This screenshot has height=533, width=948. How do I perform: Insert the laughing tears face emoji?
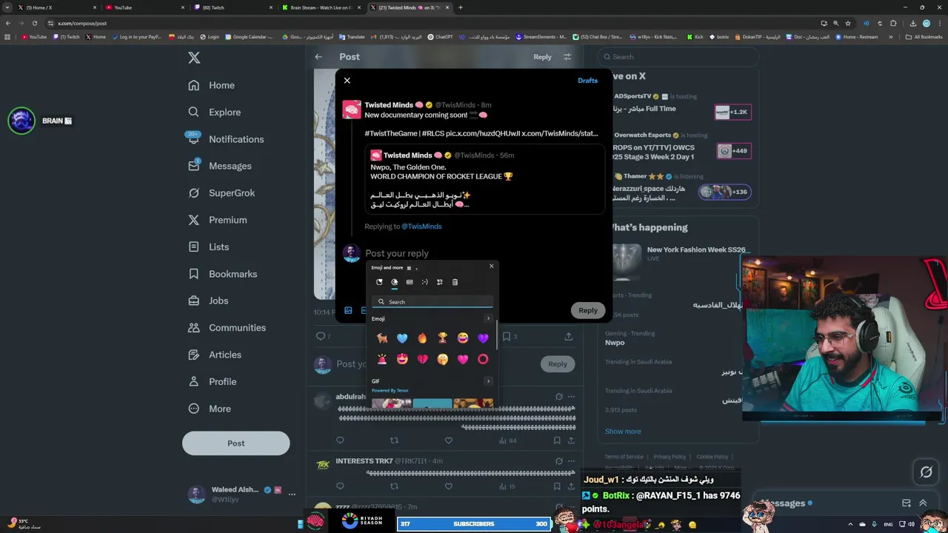click(x=463, y=338)
